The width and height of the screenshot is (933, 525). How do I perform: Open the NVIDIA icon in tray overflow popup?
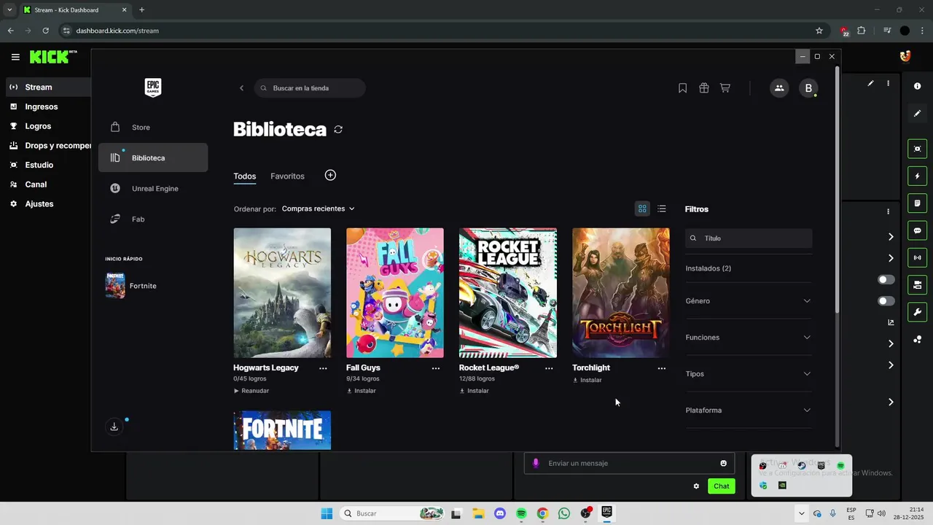pos(782,485)
